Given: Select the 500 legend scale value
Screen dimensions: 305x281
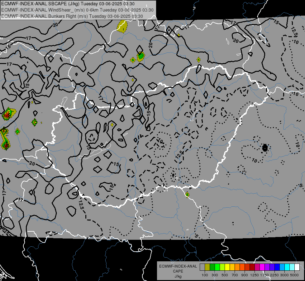Looking at the screenshot, I should [x=225, y=275].
